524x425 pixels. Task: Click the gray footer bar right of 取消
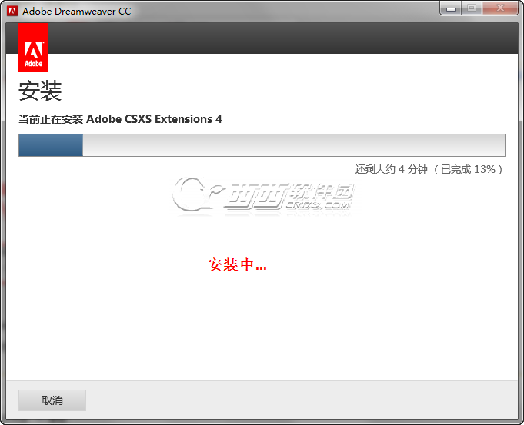click(302, 400)
